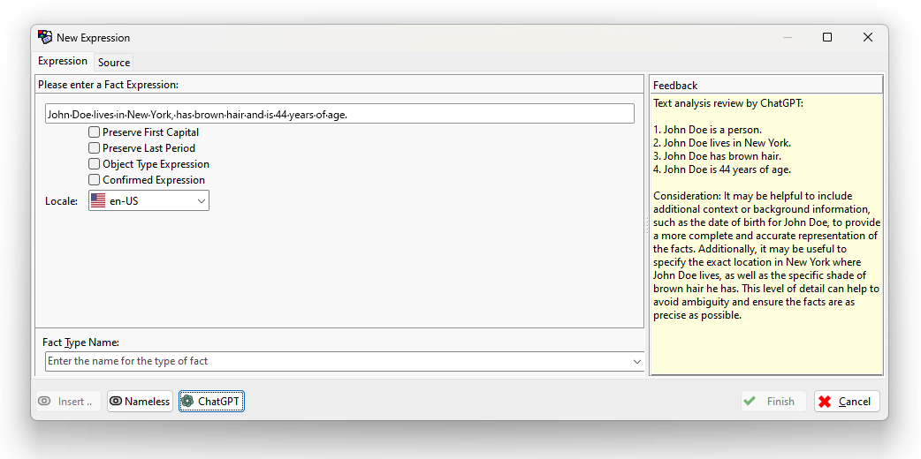Tick the Confirmed Expression checkbox
Image resolution: width=921 pixels, height=459 pixels.
(x=94, y=180)
